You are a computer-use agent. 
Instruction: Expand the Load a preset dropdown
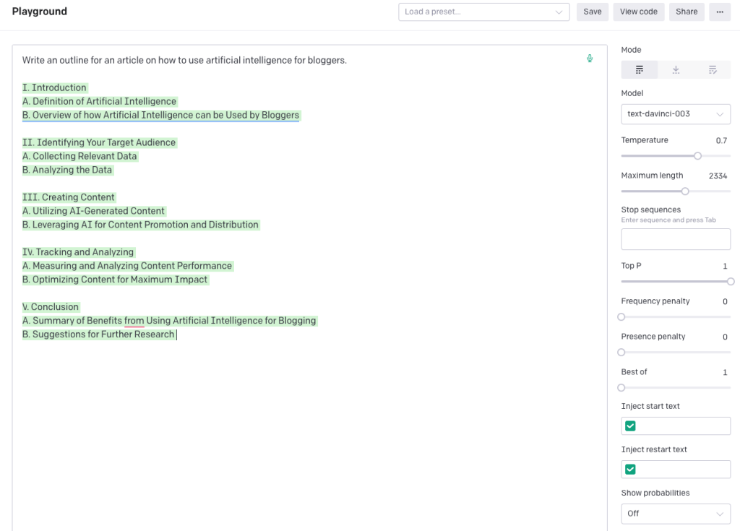click(483, 12)
